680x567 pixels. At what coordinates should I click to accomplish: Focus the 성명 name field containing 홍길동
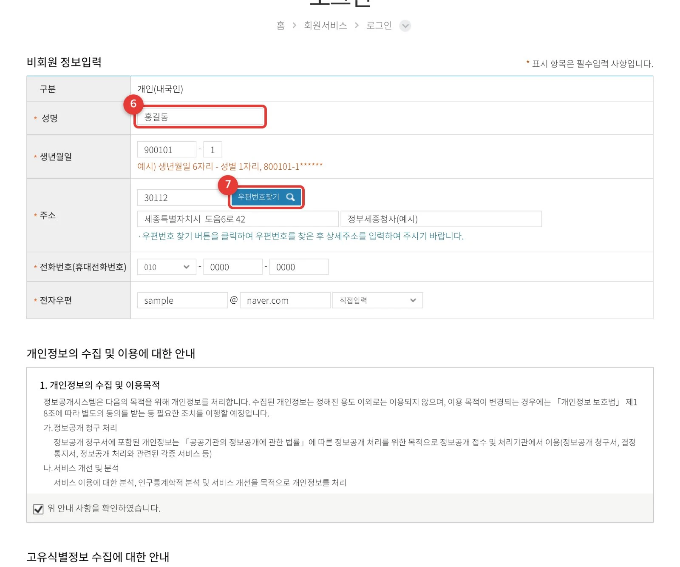point(200,117)
